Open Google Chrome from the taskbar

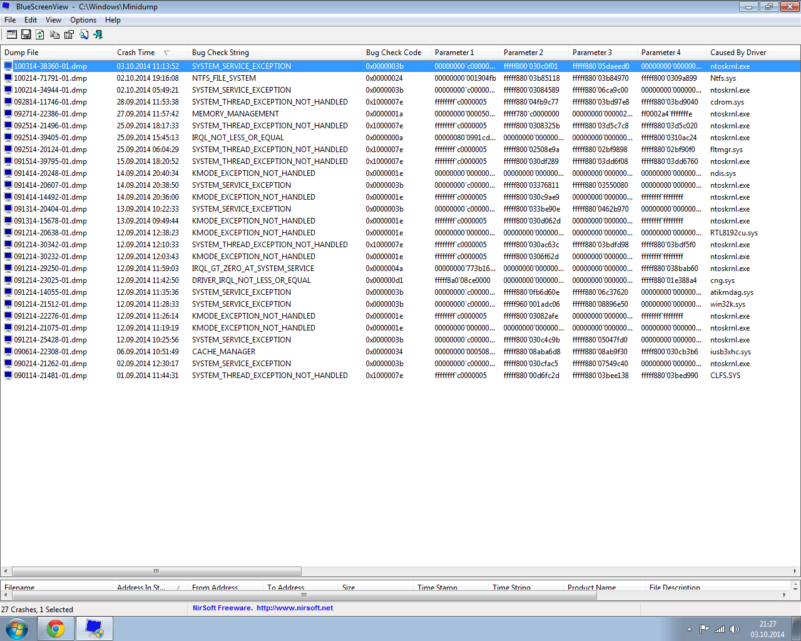tap(56, 628)
